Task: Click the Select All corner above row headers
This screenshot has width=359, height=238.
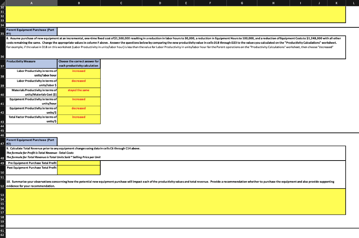Action: coord(3,3)
